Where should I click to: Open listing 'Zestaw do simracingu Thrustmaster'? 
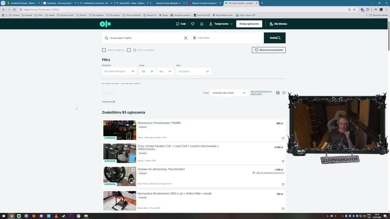161,169
